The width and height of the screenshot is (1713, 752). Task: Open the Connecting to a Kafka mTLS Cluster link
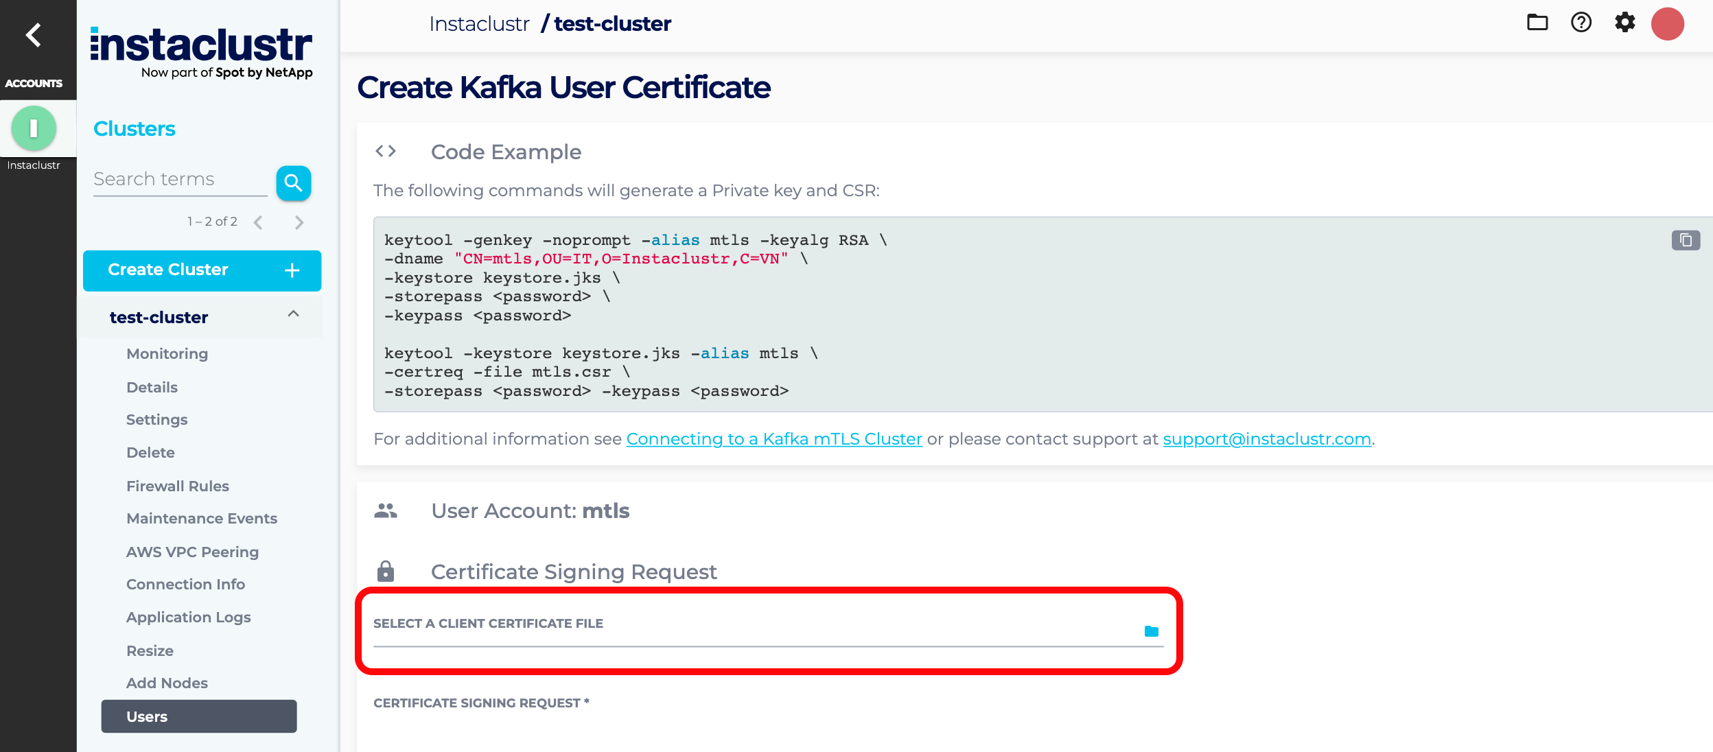tap(774, 438)
